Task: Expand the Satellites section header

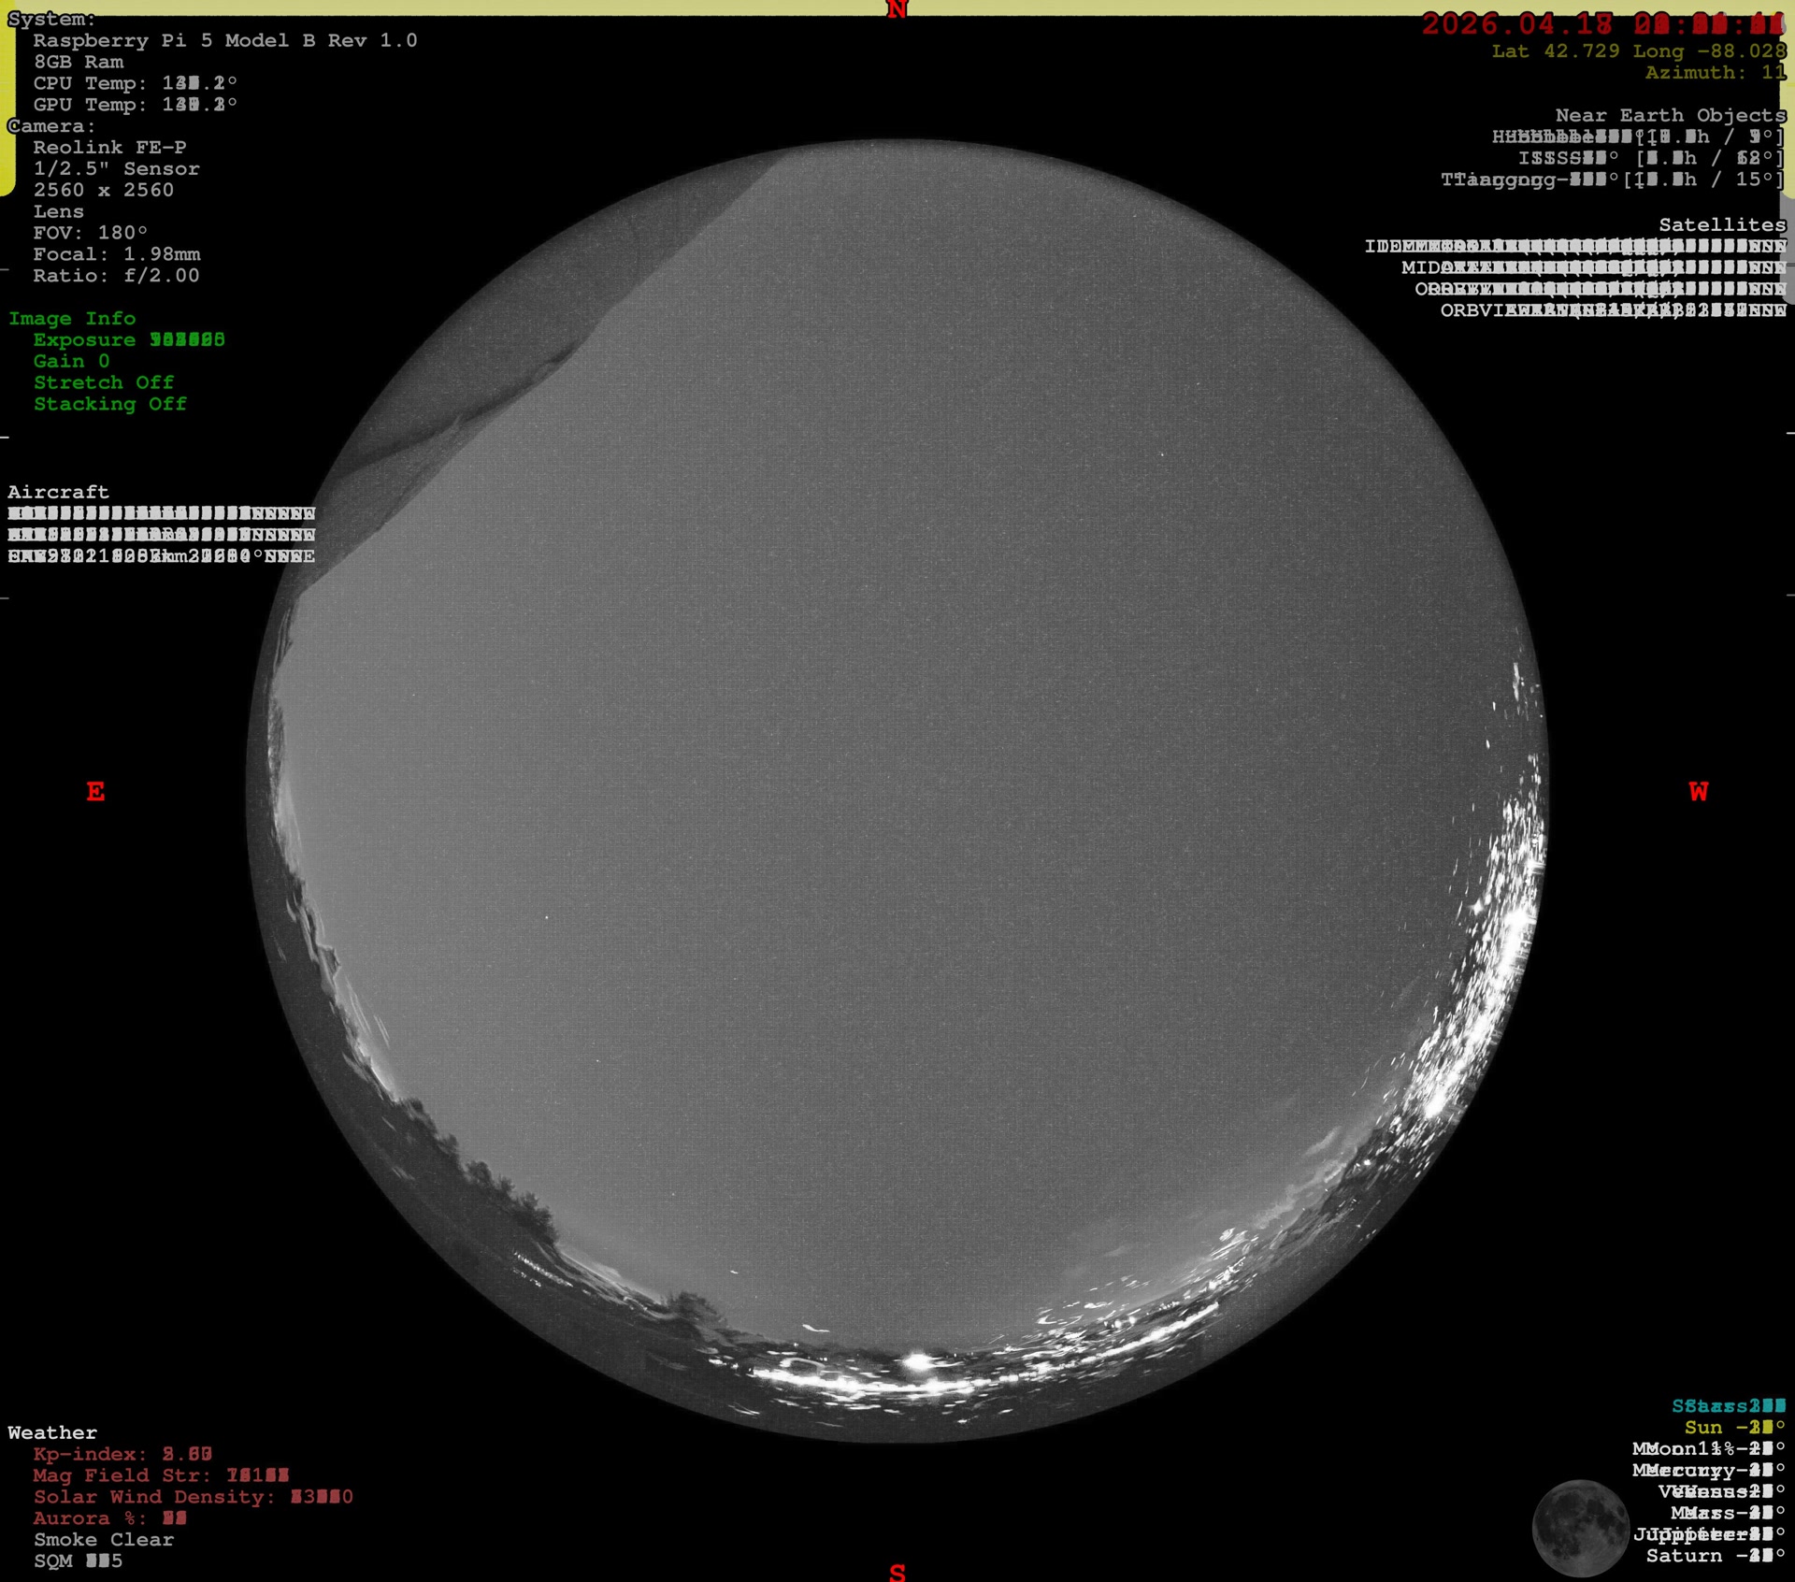Action: pos(1722,224)
